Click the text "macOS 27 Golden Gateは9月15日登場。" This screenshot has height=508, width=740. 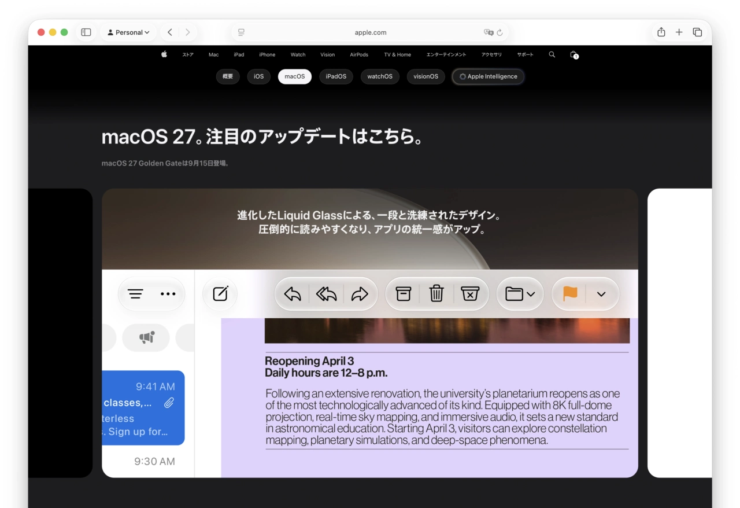click(166, 163)
